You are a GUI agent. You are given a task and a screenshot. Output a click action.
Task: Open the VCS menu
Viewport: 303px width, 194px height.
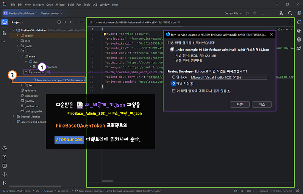95,5
